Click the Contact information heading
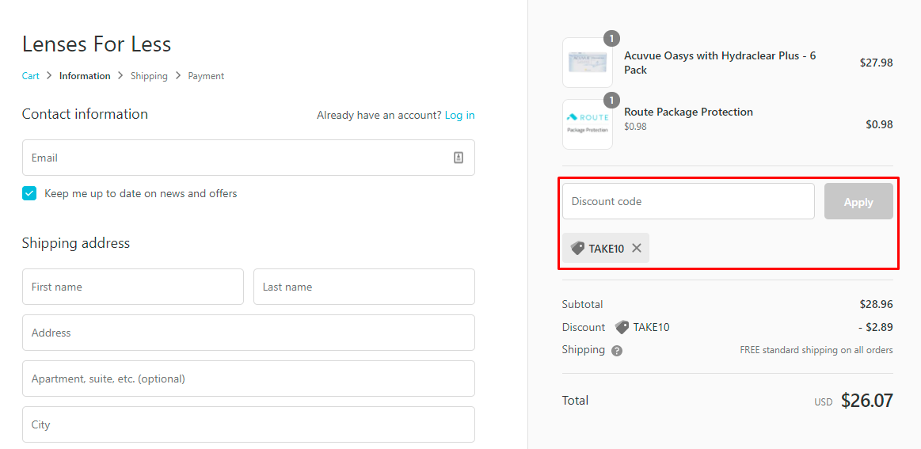The width and height of the screenshot is (921, 449). click(86, 114)
